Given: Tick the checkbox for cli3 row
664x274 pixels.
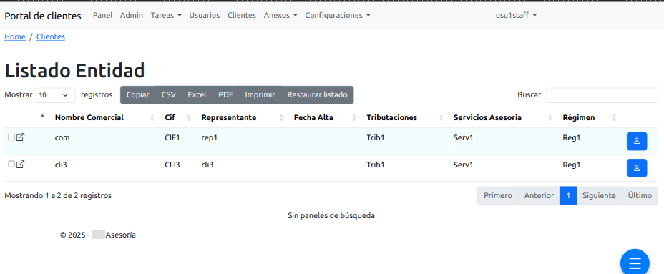Looking at the screenshot, I should click(11, 164).
